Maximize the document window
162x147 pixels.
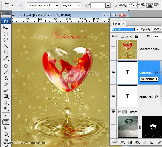(114, 15)
